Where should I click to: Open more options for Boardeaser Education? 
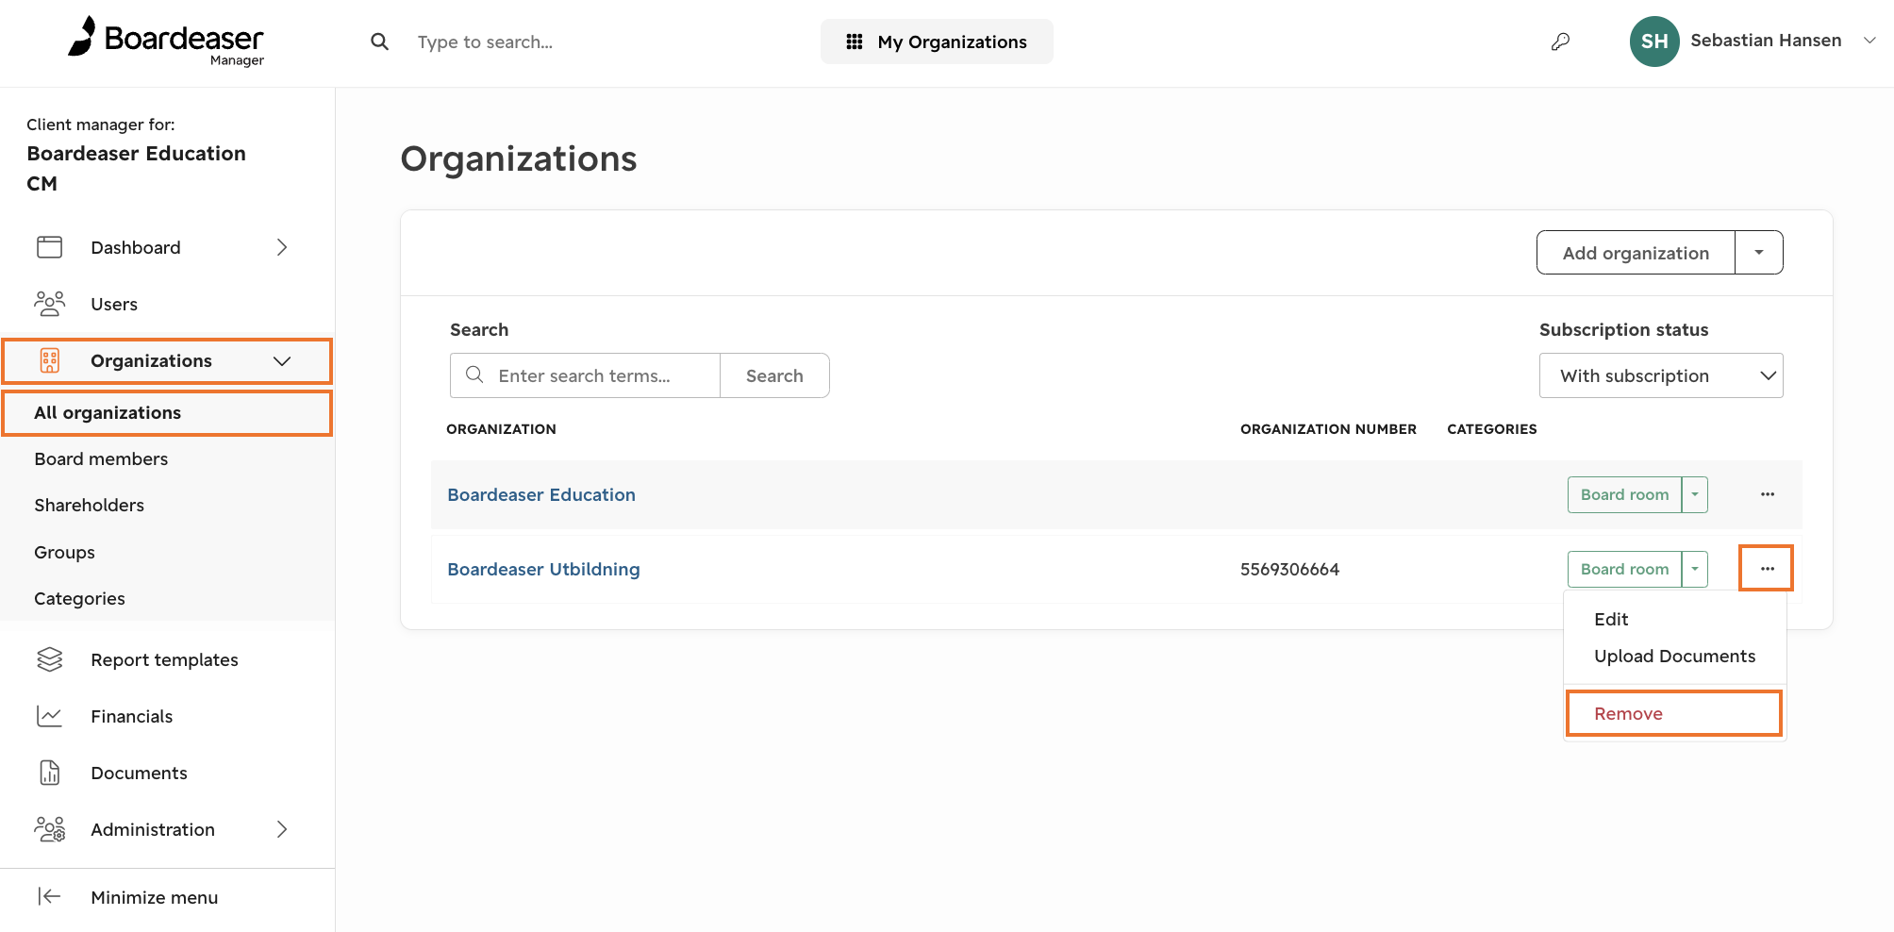1768,494
